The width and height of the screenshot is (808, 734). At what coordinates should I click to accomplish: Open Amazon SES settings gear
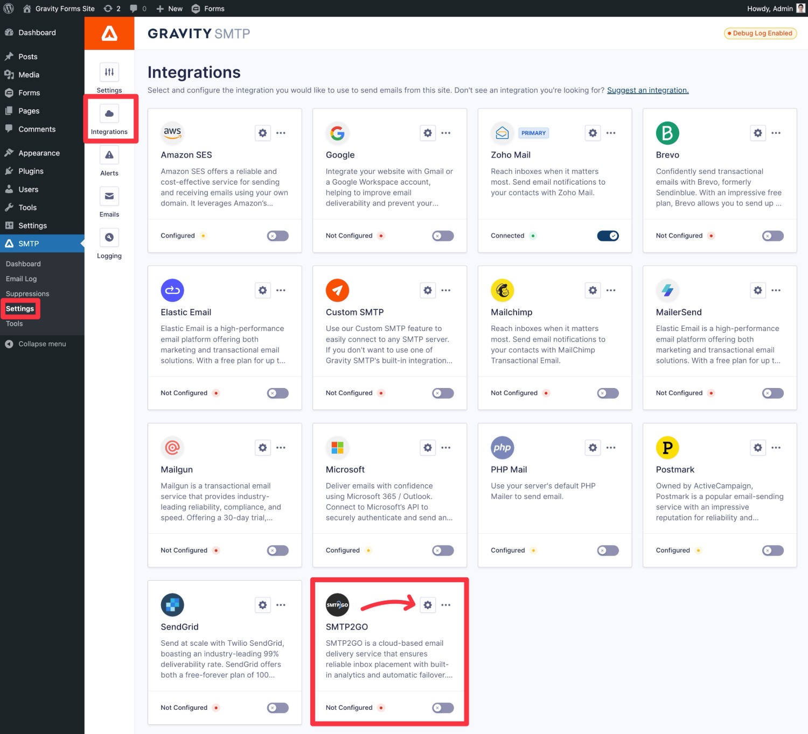coord(262,133)
